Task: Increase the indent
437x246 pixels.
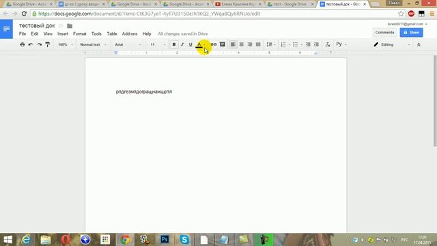Action: (x=316, y=44)
